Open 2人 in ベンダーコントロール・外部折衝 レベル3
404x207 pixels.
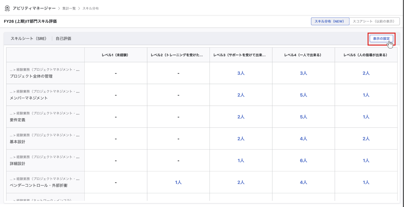(241, 182)
